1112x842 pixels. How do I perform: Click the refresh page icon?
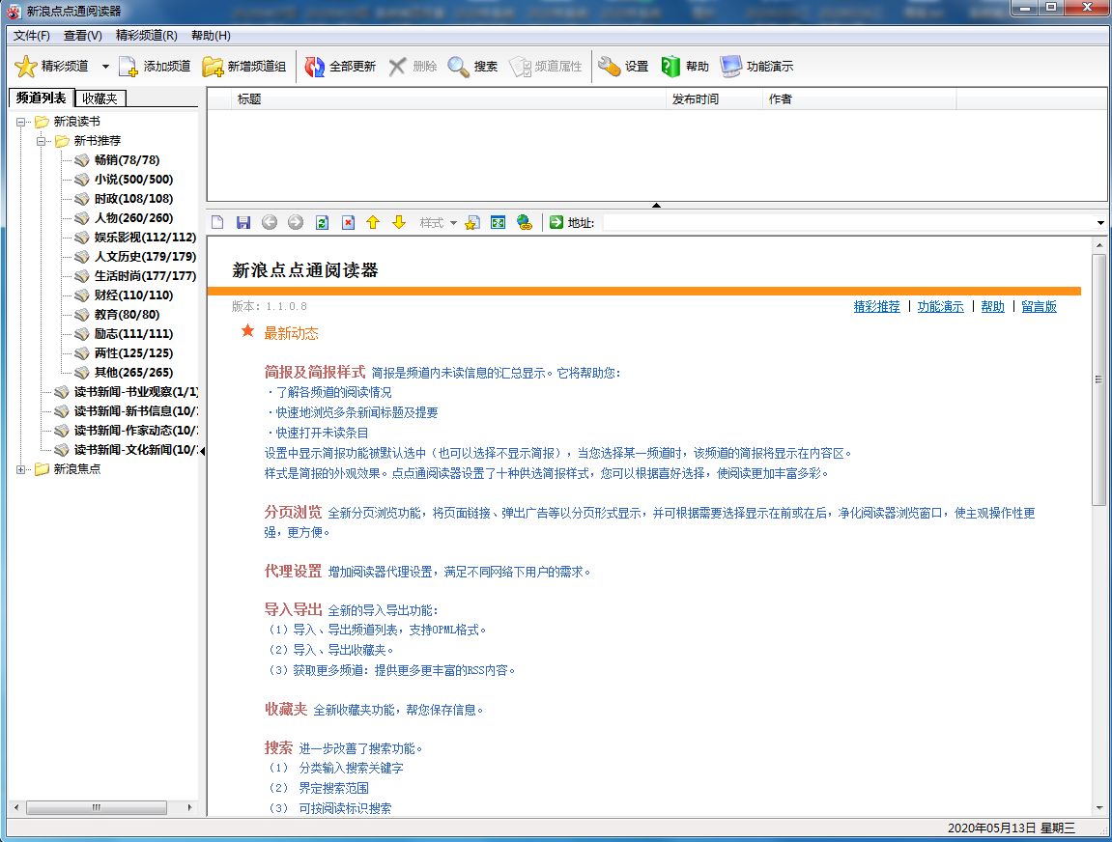tap(322, 222)
